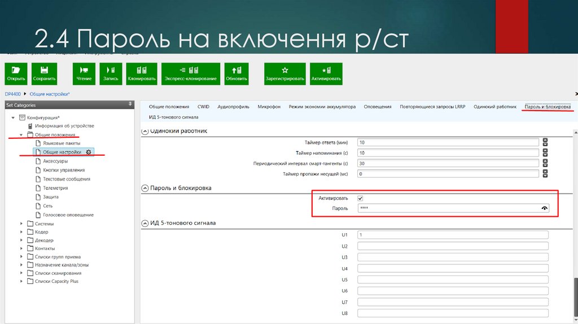Click the U5 input field
This screenshot has height=324, width=578.
coord(453,279)
